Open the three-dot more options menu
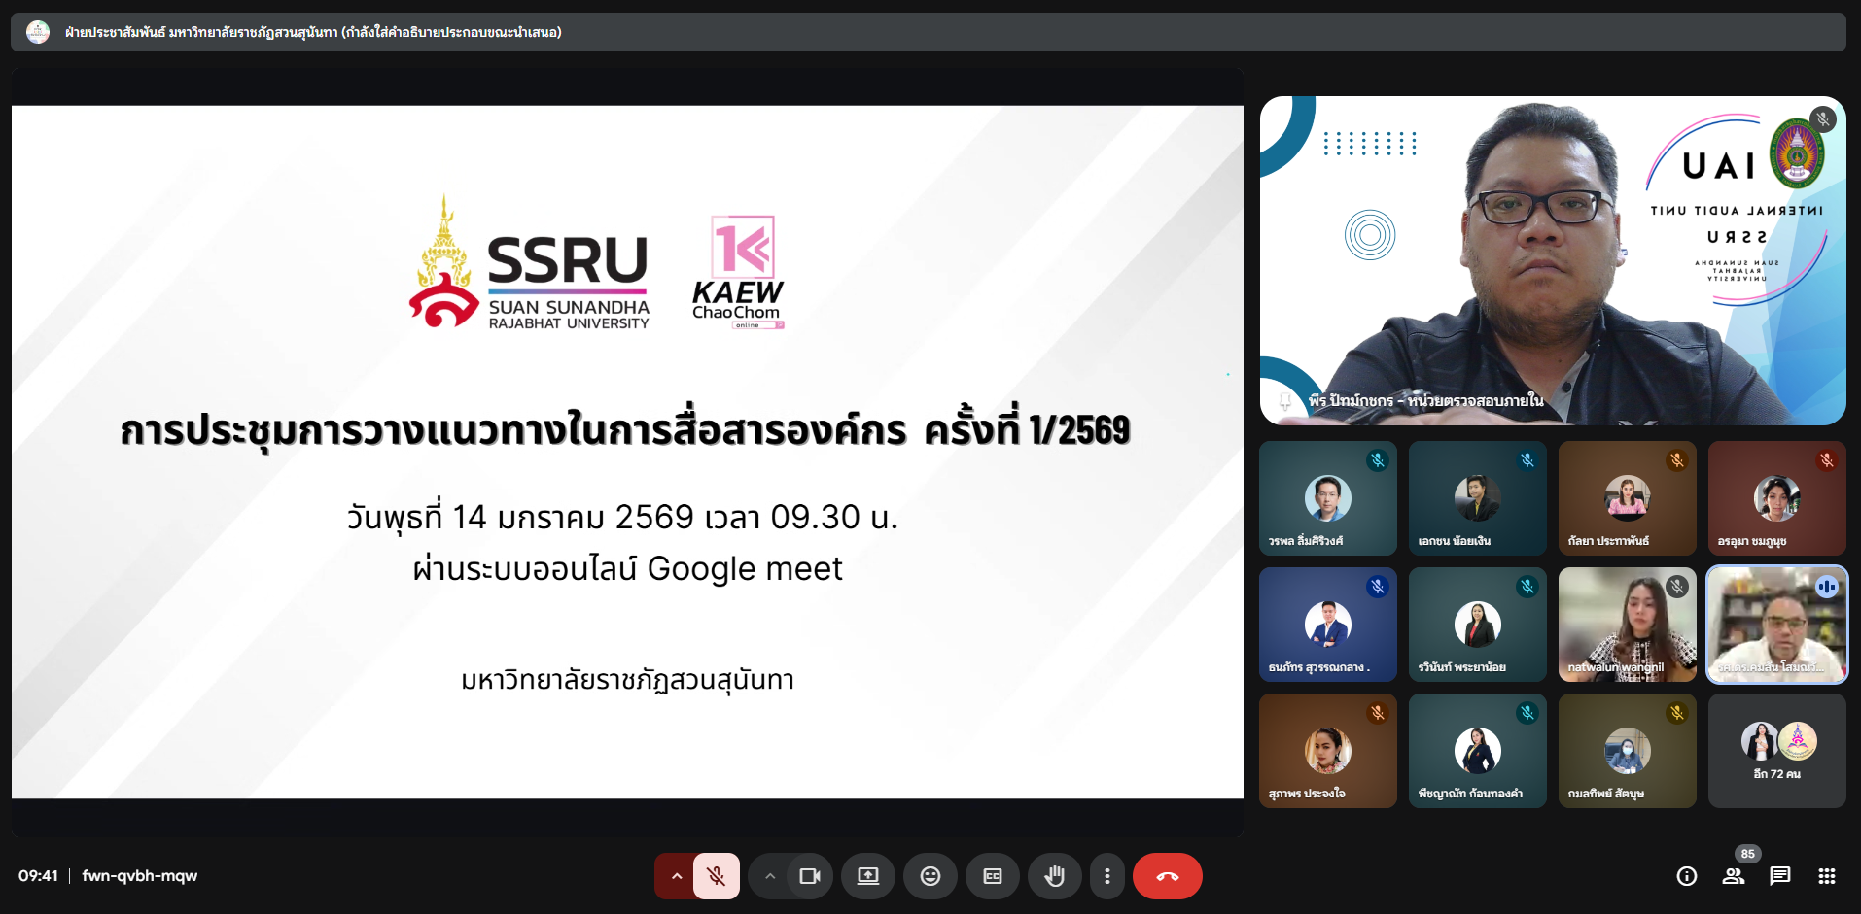 [x=1106, y=876]
